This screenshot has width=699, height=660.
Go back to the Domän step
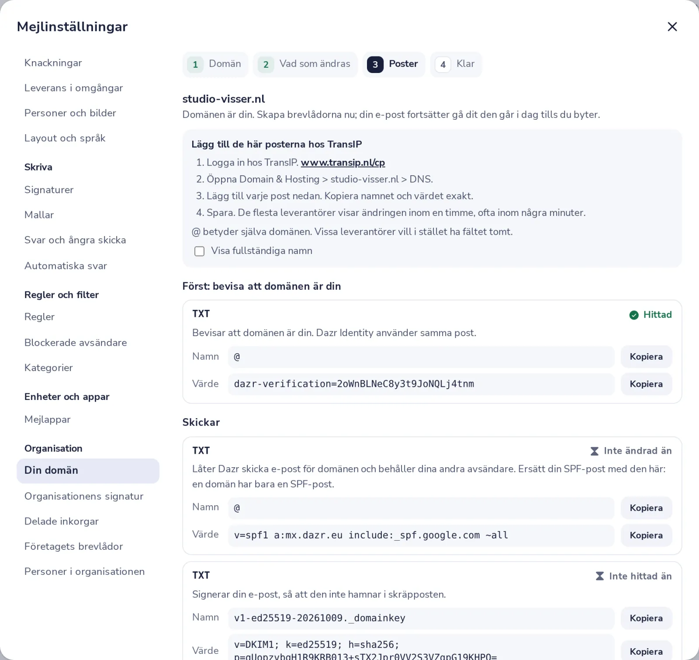215,64
